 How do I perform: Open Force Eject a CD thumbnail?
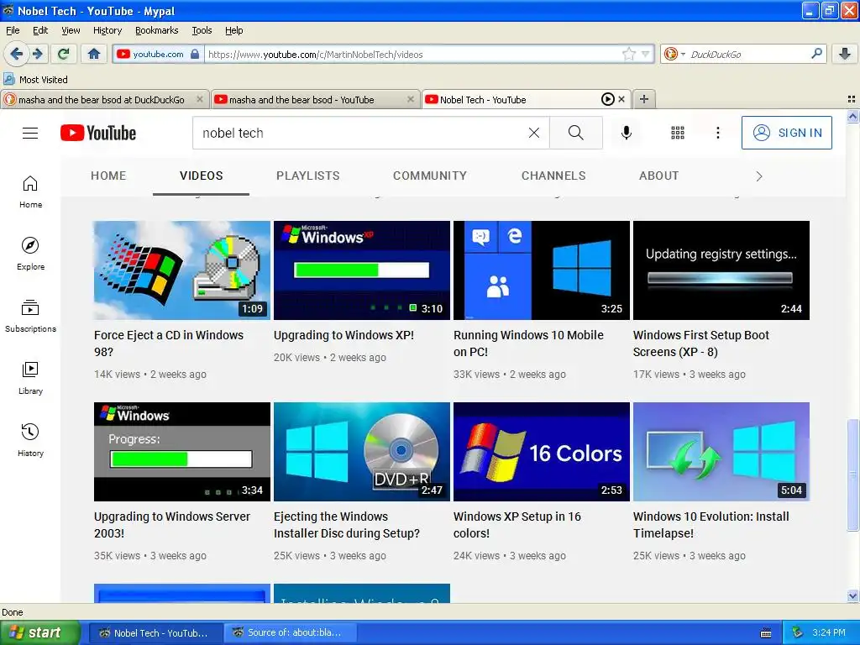tap(182, 270)
